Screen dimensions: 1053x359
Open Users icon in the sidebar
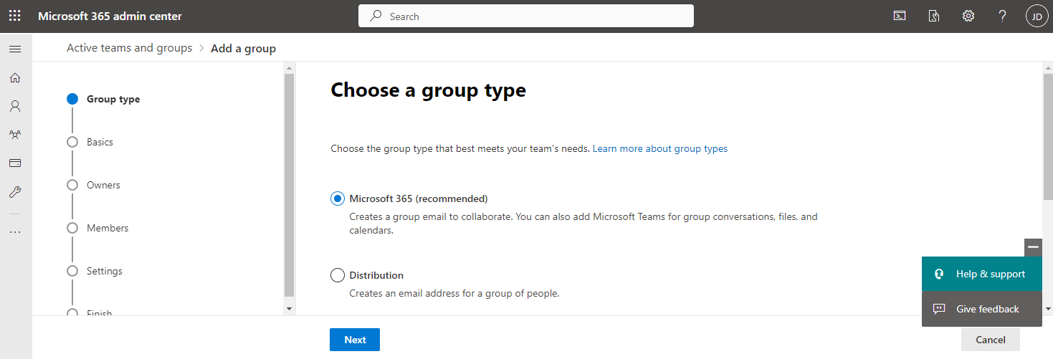tap(15, 106)
